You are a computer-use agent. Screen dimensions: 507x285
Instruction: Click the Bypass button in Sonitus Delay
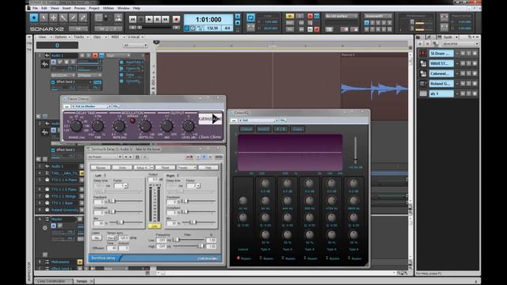(101, 167)
